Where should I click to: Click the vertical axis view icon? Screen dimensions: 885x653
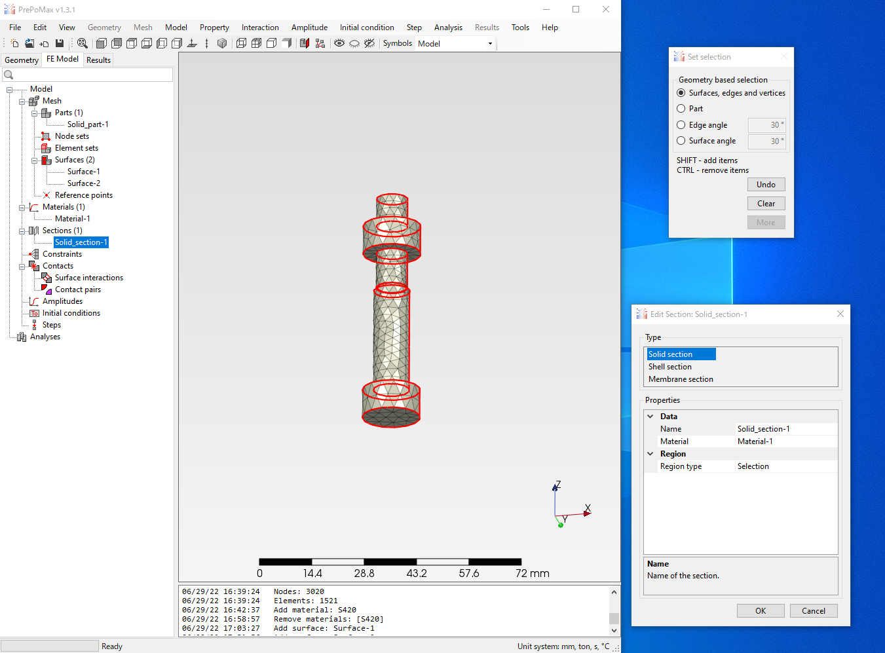click(207, 43)
